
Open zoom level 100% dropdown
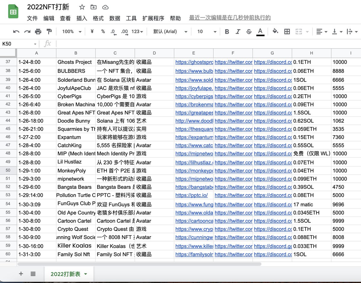point(72,32)
